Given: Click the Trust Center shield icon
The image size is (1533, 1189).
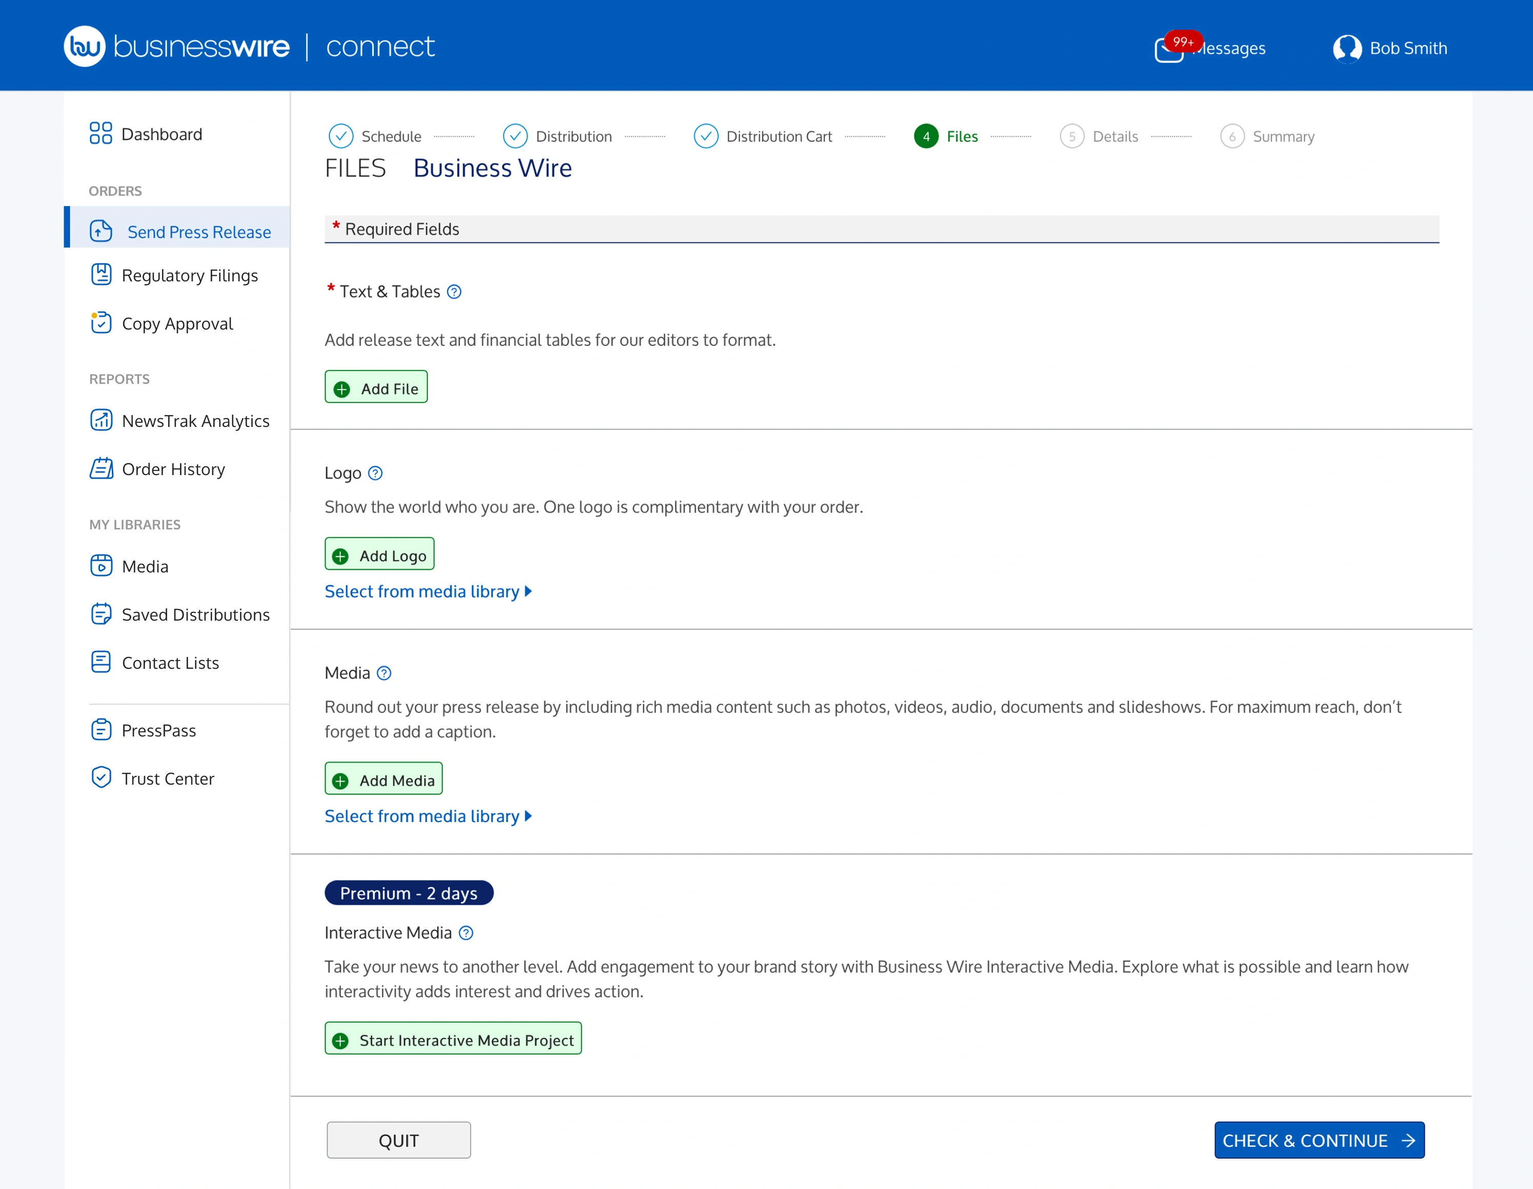Looking at the screenshot, I should click(x=101, y=777).
